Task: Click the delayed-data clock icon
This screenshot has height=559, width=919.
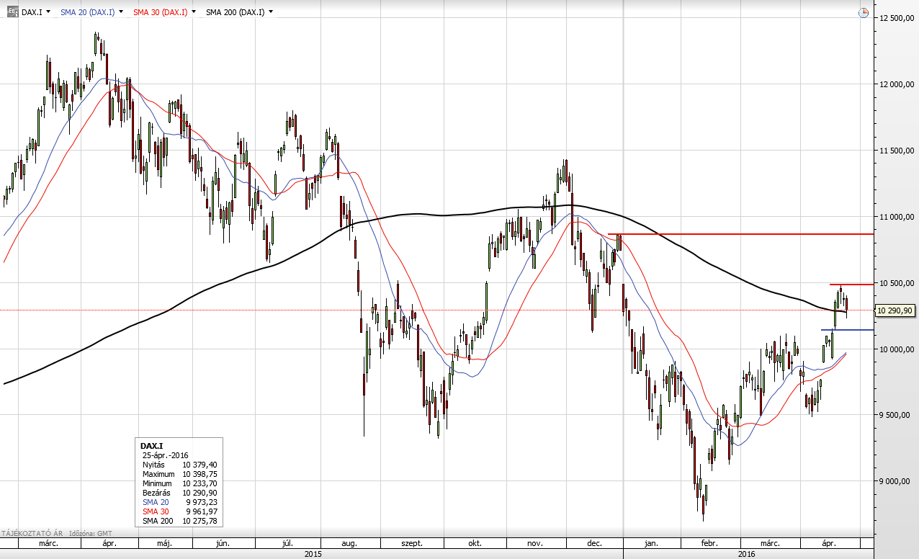Action: pos(864,12)
